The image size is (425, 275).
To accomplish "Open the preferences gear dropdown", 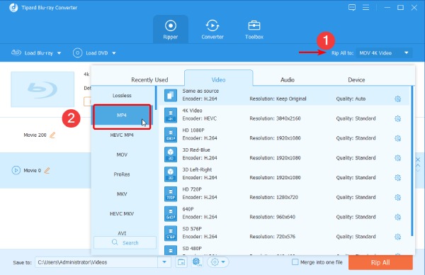I will pyautogui.click(x=218, y=262).
